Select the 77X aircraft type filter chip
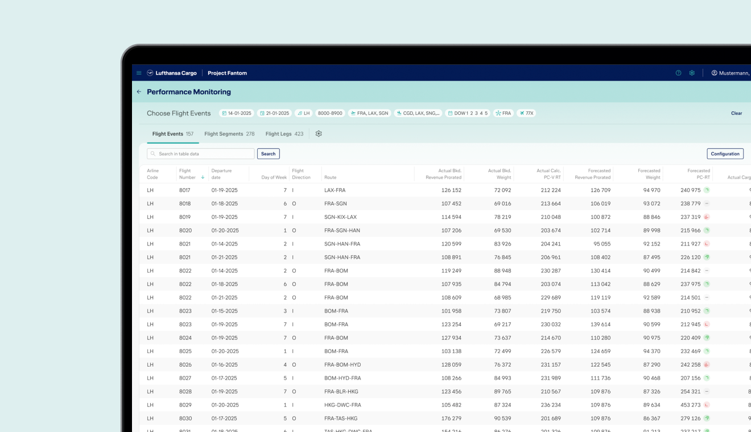Viewport: 751px width, 432px height. point(526,113)
